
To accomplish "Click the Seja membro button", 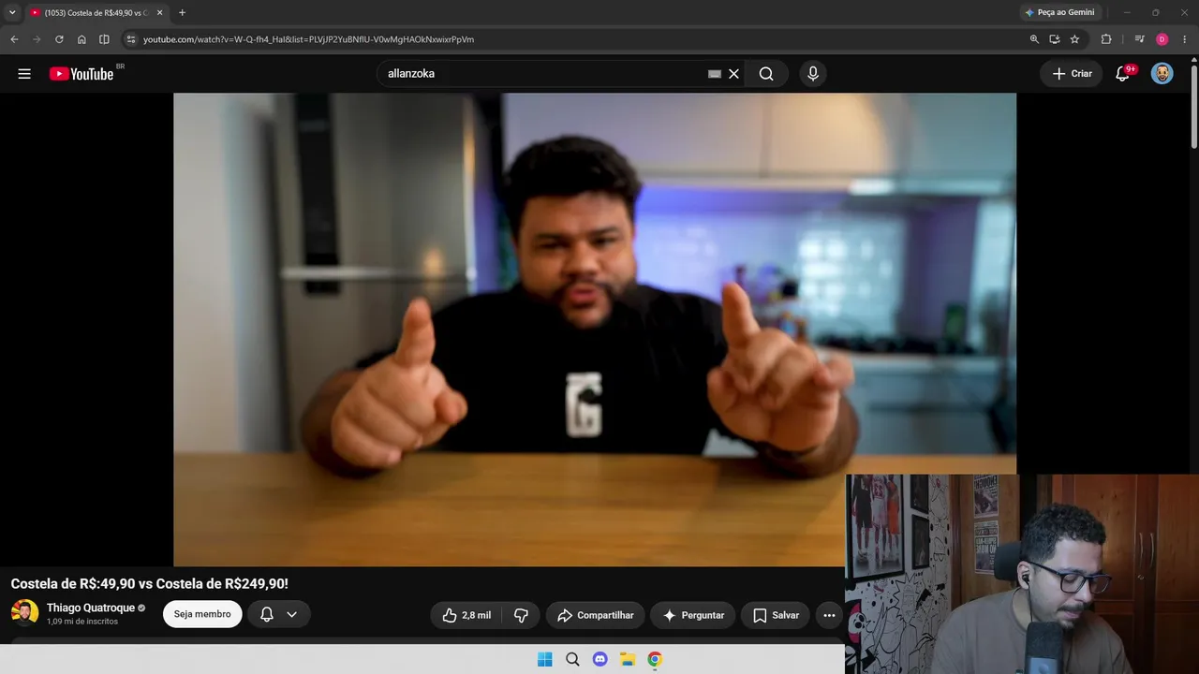I will (202, 614).
